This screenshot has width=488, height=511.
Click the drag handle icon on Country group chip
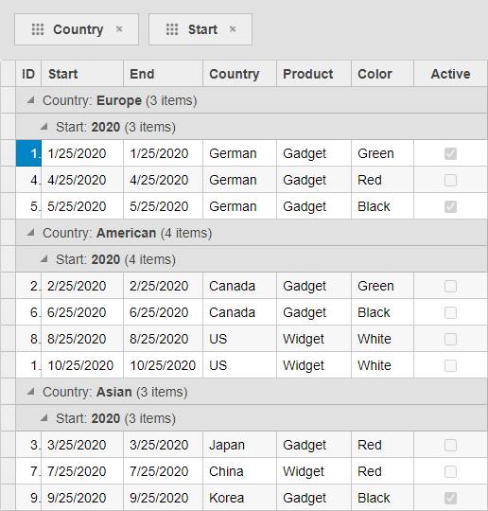38,29
